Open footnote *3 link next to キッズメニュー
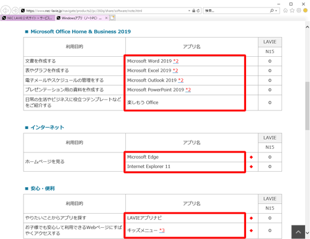This screenshot has height=239, width=310. pyautogui.click(x=162, y=230)
